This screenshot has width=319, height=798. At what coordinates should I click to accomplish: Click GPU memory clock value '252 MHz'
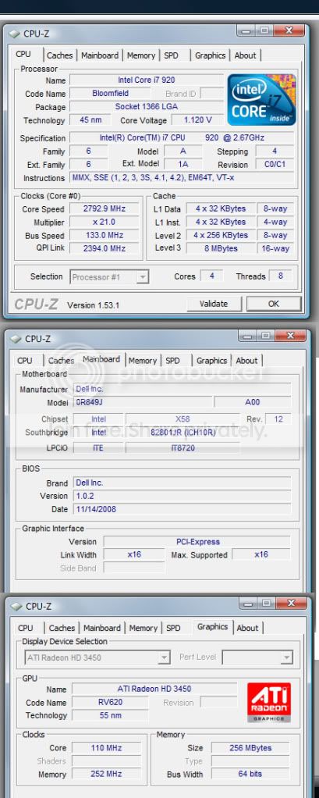click(106, 774)
